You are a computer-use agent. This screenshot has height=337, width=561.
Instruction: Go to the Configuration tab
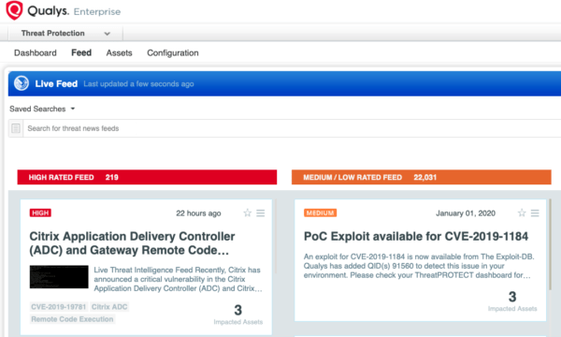coord(173,53)
